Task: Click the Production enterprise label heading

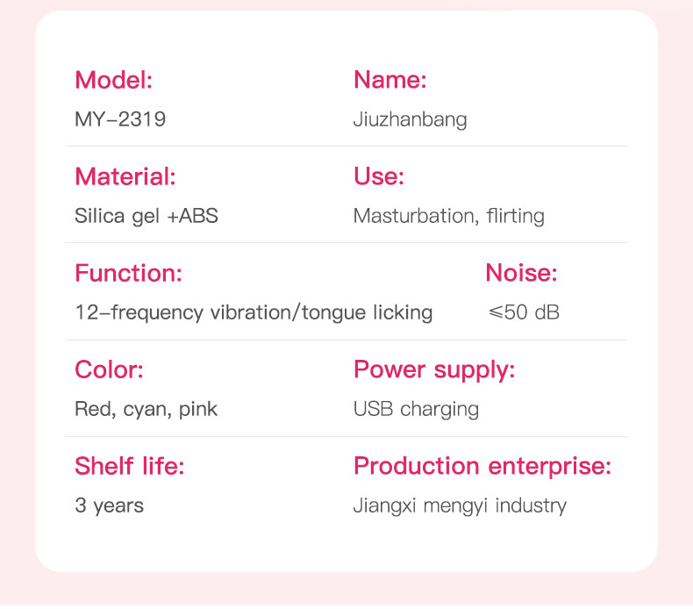Action: coord(482,466)
